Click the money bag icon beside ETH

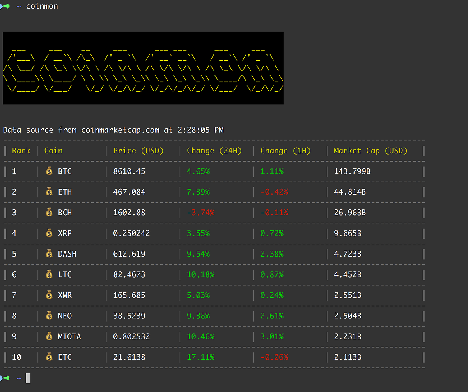(x=49, y=192)
